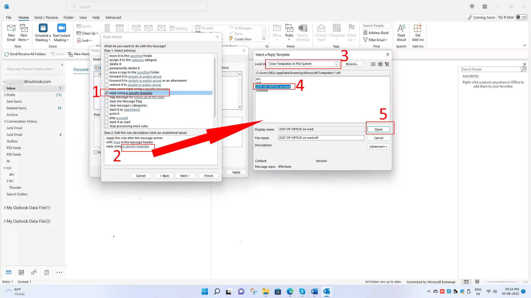531x298 pixels.
Task: Enable the play a sound action
Action: pos(106,118)
